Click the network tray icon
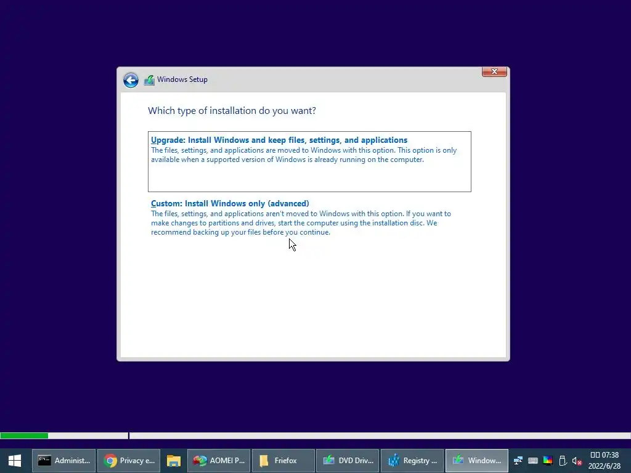The image size is (631, 473). click(518, 461)
